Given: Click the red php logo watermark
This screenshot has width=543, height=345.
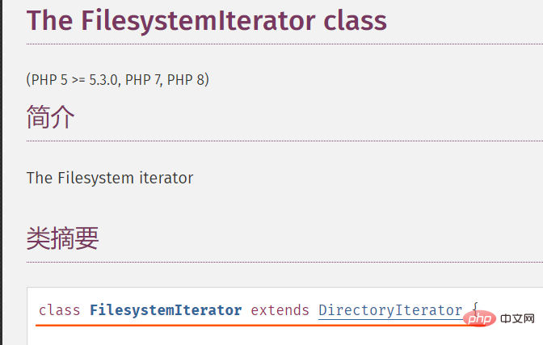Looking at the screenshot, I should pos(479,318).
